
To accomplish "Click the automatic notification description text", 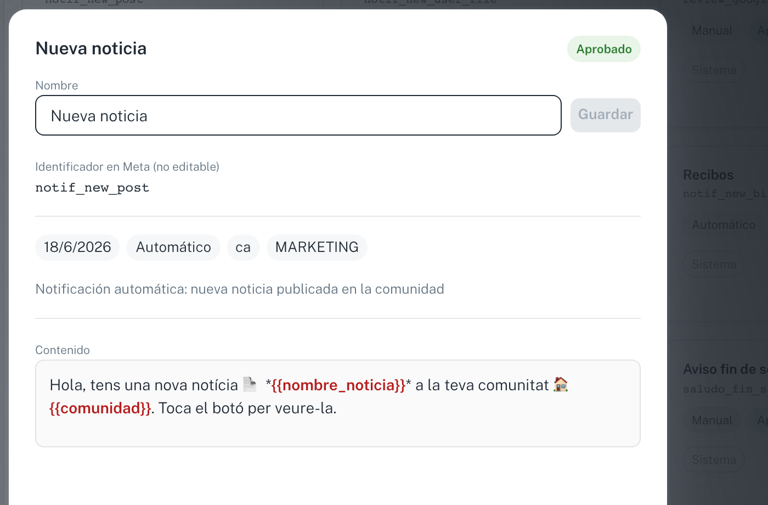I will click(240, 289).
